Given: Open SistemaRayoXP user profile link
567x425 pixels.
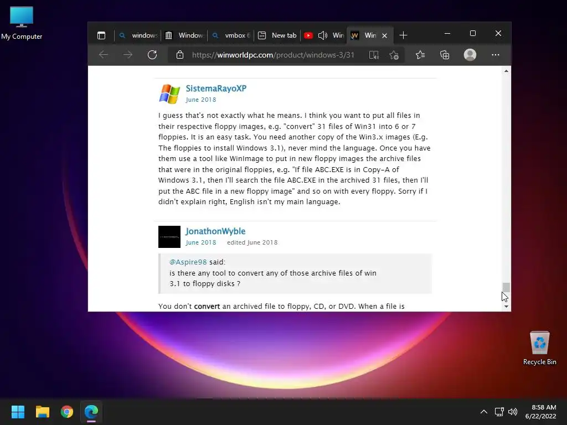Looking at the screenshot, I should tap(216, 89).
